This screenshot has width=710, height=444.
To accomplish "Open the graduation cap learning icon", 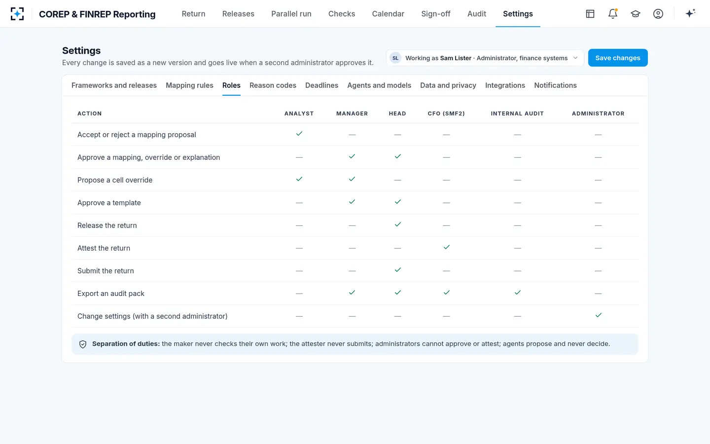I will [x=636, y=14].
